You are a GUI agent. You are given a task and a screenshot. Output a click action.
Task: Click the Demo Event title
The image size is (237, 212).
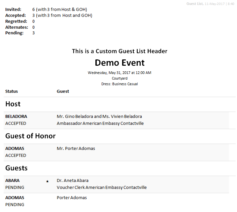(119, 63)
